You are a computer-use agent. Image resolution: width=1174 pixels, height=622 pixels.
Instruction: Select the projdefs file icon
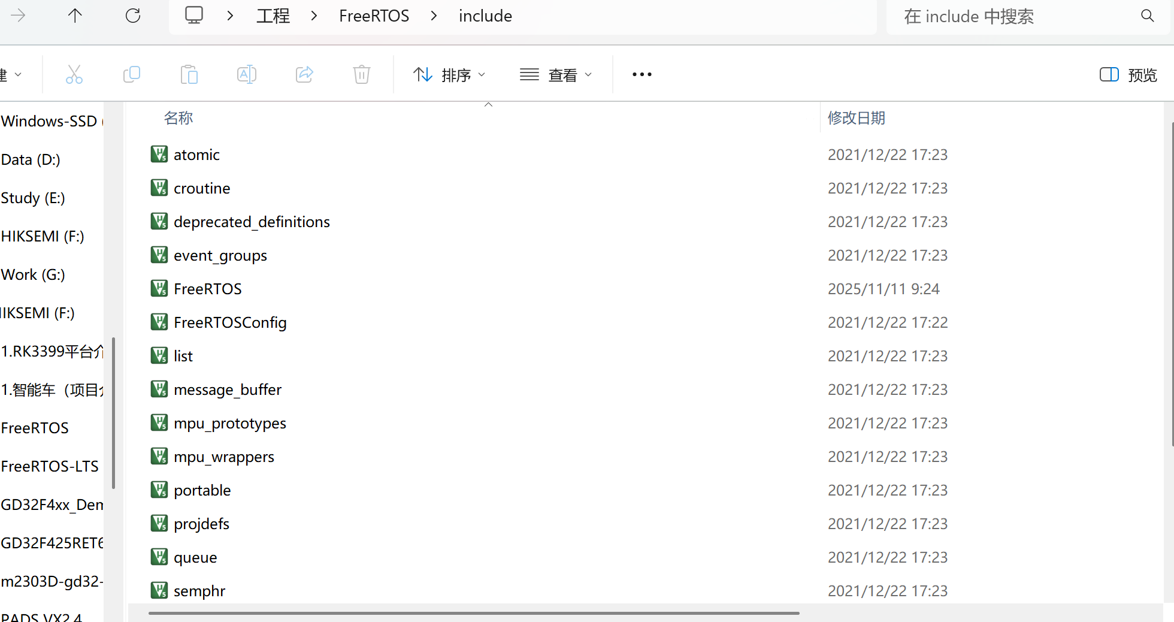(159, 524)
